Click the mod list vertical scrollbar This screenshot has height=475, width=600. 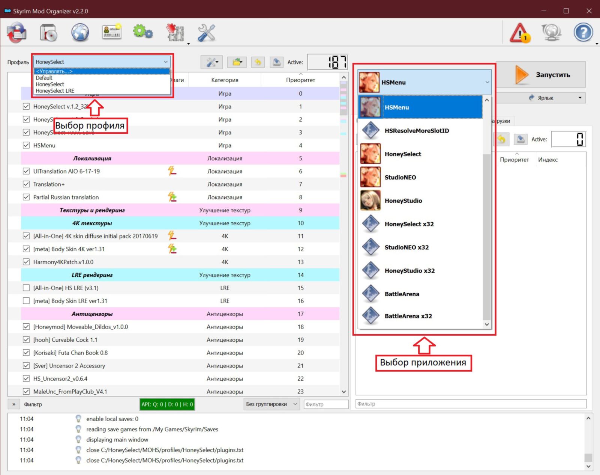click(344, 235)
